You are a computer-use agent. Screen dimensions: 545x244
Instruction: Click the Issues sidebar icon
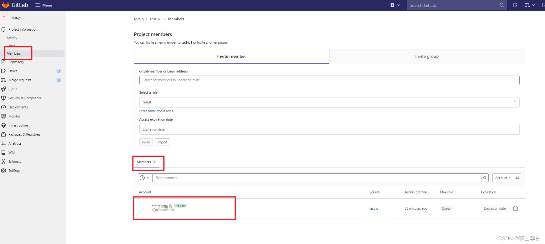3,71
